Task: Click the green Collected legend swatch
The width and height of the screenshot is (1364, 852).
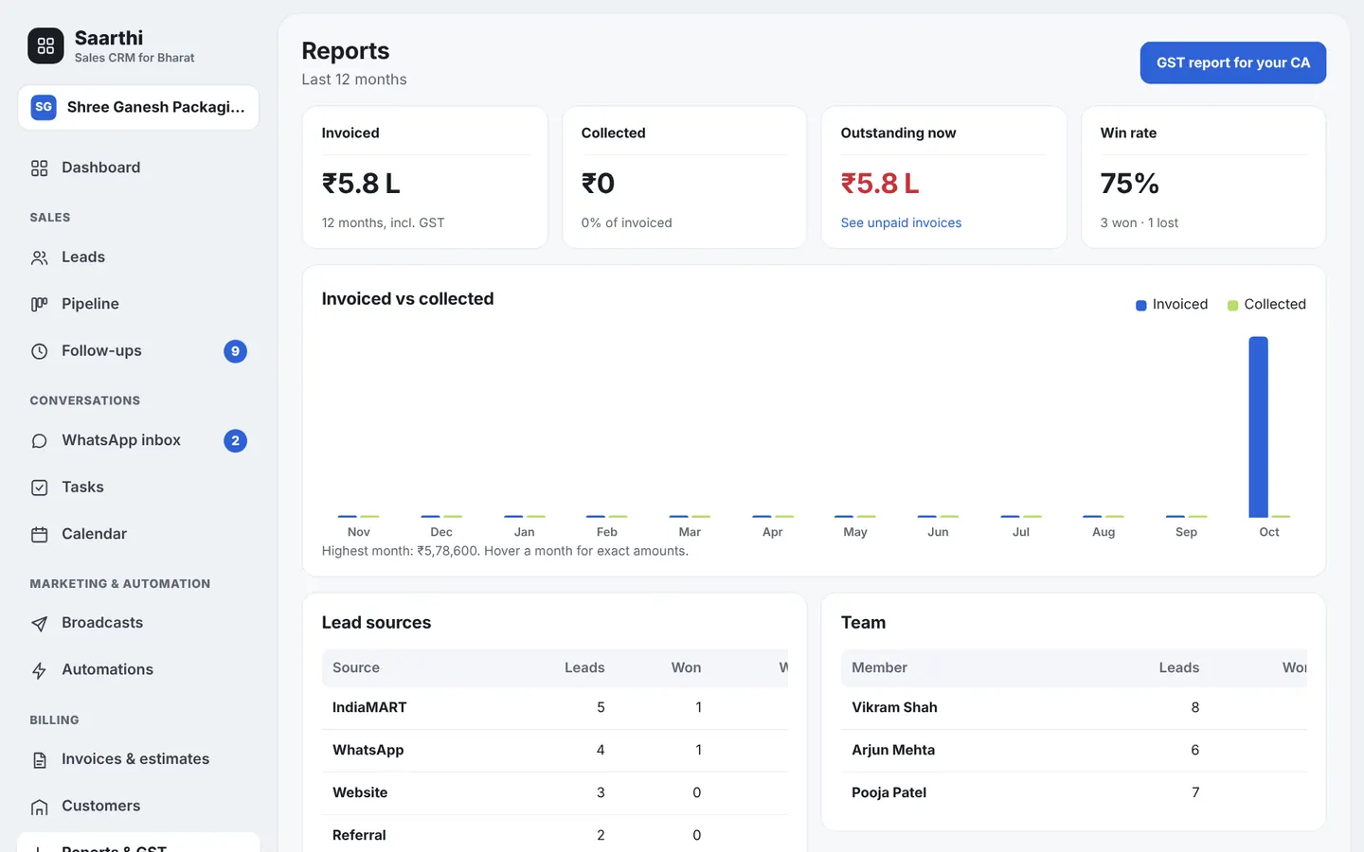Action: 1232,305
